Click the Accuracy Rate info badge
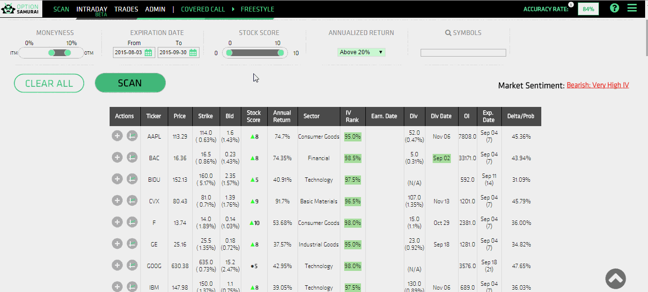This screenshot has width=648, height=292. point(571,4)
